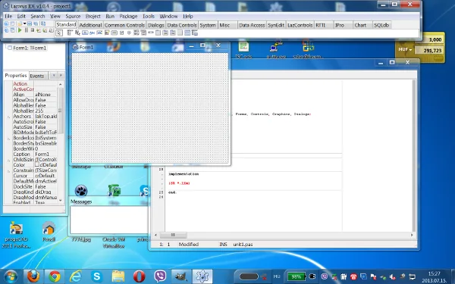455x284 pixels.
Task: Open Opera from the taskbar
Action: click(139, 276)
